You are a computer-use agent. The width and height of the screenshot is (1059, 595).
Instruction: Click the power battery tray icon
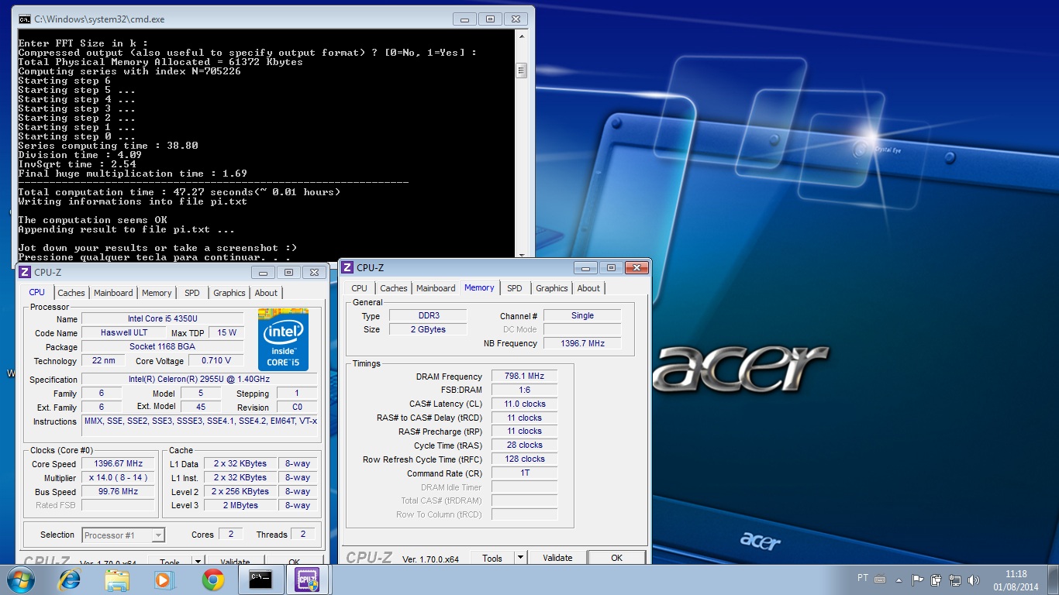pos(937,580)
